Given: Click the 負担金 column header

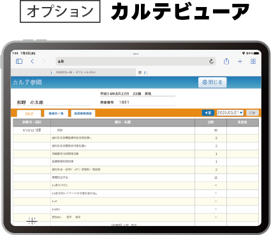Looking at the screenshot, I should point(242,123).
